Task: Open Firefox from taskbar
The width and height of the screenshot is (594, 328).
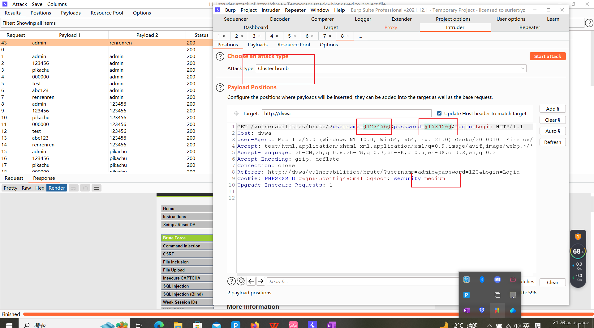Action: point(255,324)
